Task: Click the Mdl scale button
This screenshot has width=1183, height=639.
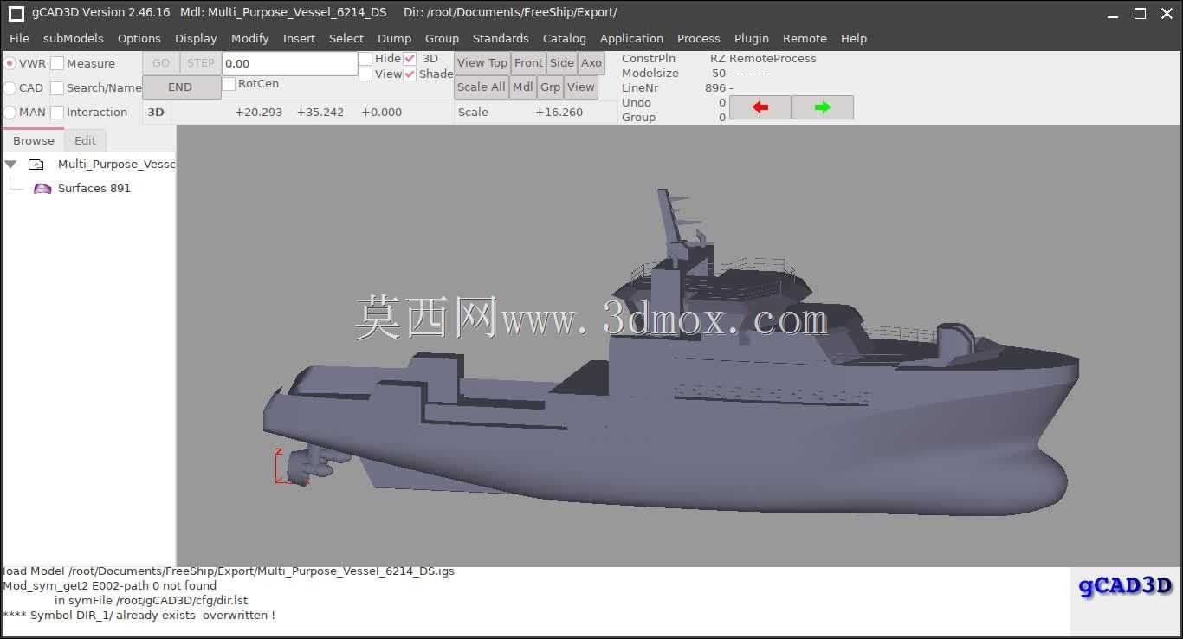Action: [x=523, y=87]
